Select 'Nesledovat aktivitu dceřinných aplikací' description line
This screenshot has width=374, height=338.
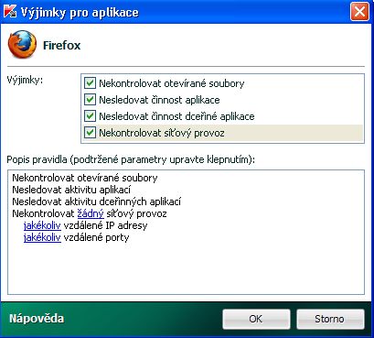(97, 202)
